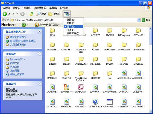
Task: Open the 檔案(F) menu
Action: 6,8
